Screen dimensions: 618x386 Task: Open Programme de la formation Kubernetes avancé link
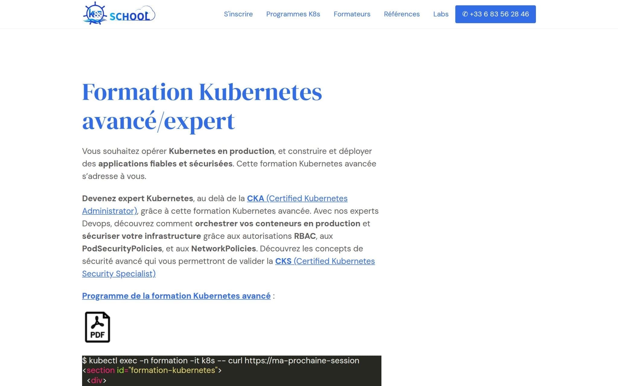(176, 296)
